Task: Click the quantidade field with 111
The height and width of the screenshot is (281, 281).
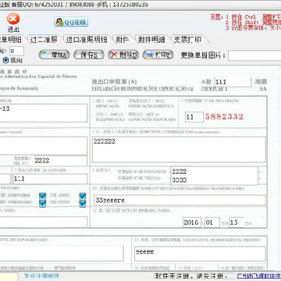Action: [50, 179]
